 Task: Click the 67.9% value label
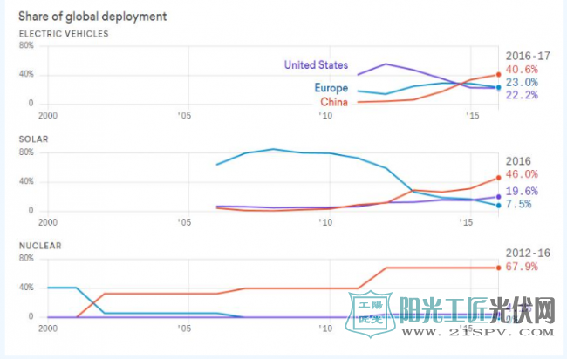click(522, 267)
